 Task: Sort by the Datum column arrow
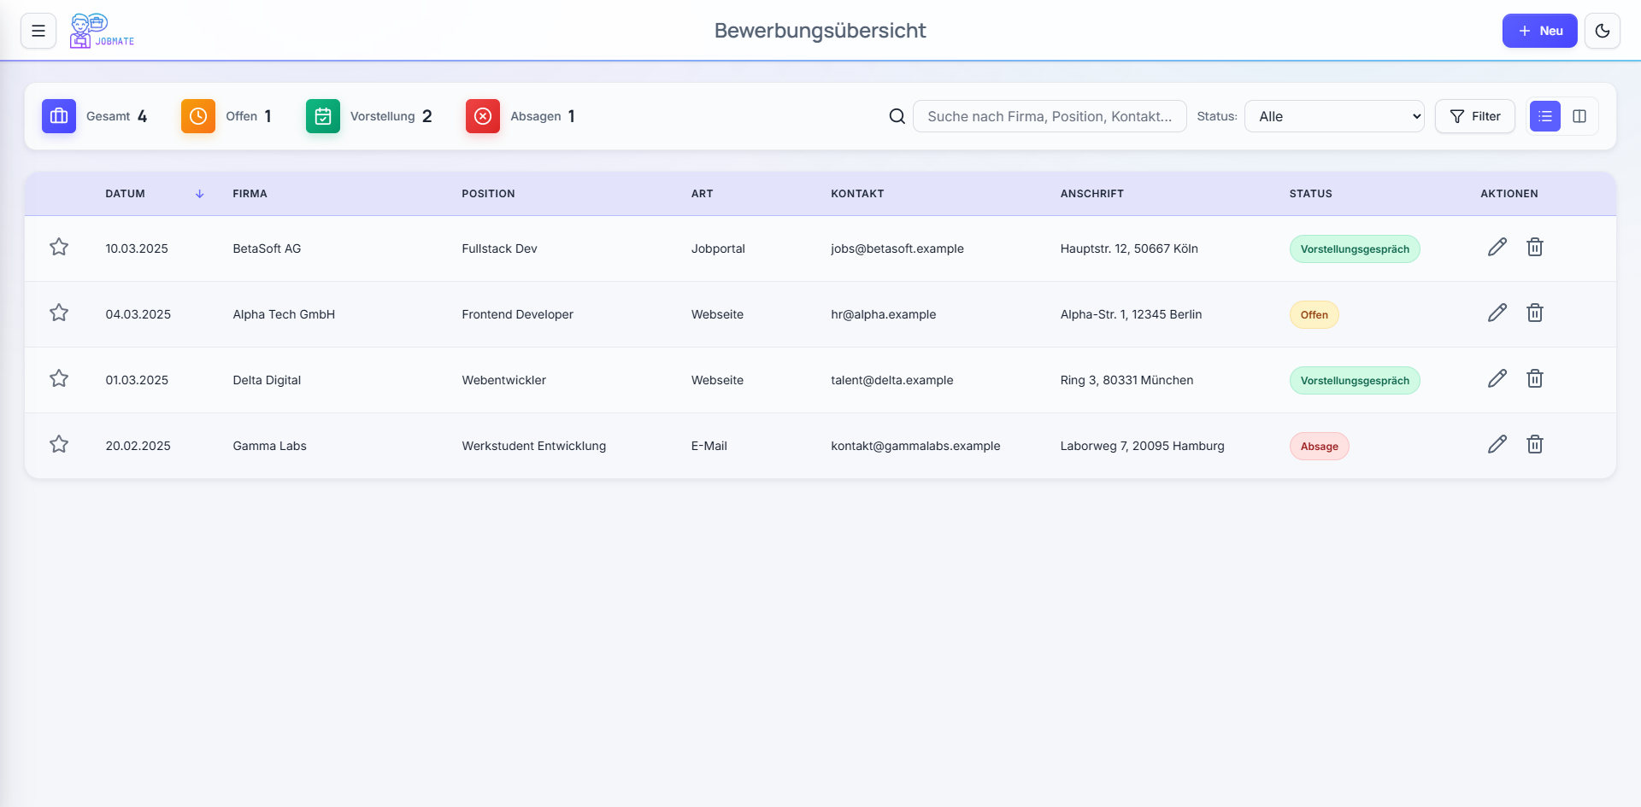(x=199, y=194)
